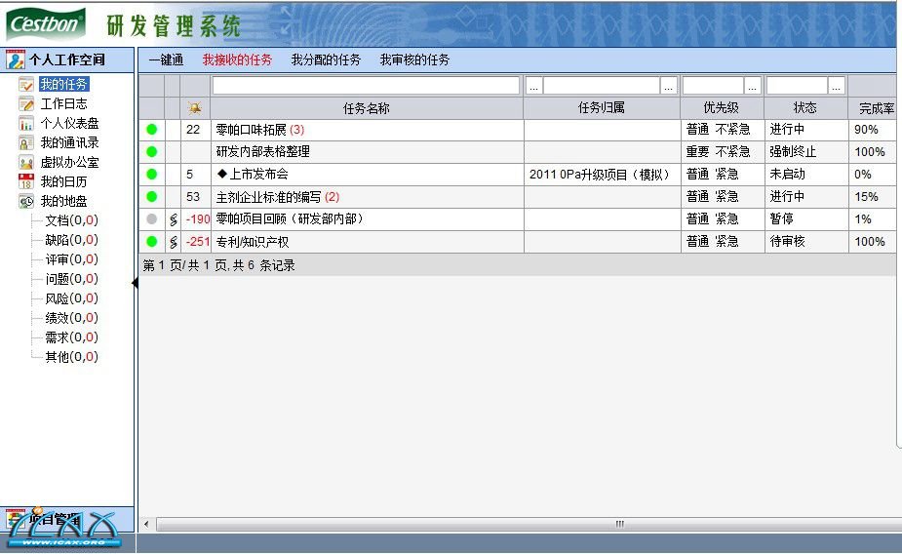Click the 我的通讯录 contacts icon
Image resolution: width=902 pixels, height=554 pixels.
pyautogui.click(x=26, y=142)
